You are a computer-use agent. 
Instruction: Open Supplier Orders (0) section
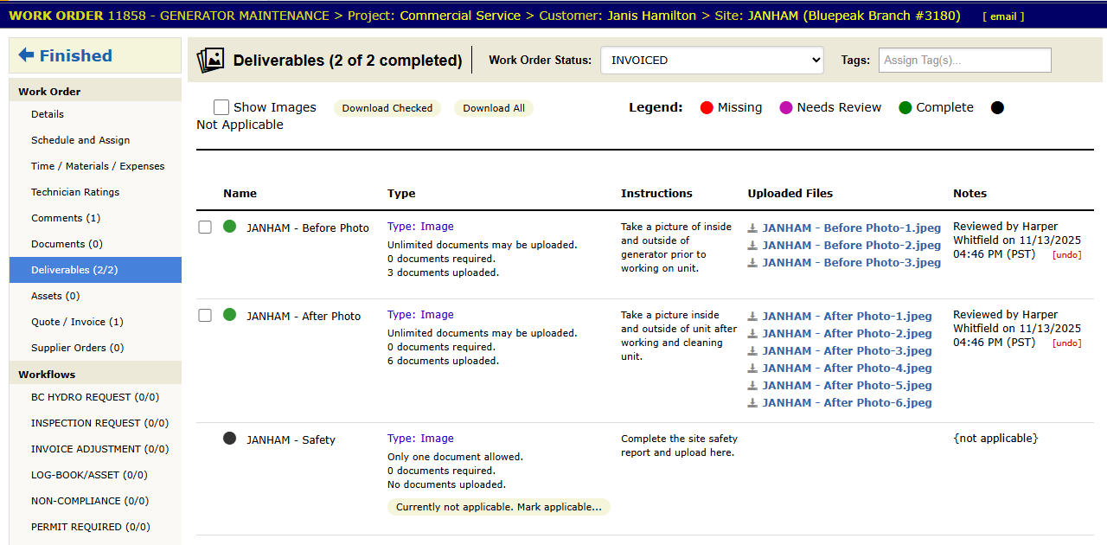click(x=95, y=348)
